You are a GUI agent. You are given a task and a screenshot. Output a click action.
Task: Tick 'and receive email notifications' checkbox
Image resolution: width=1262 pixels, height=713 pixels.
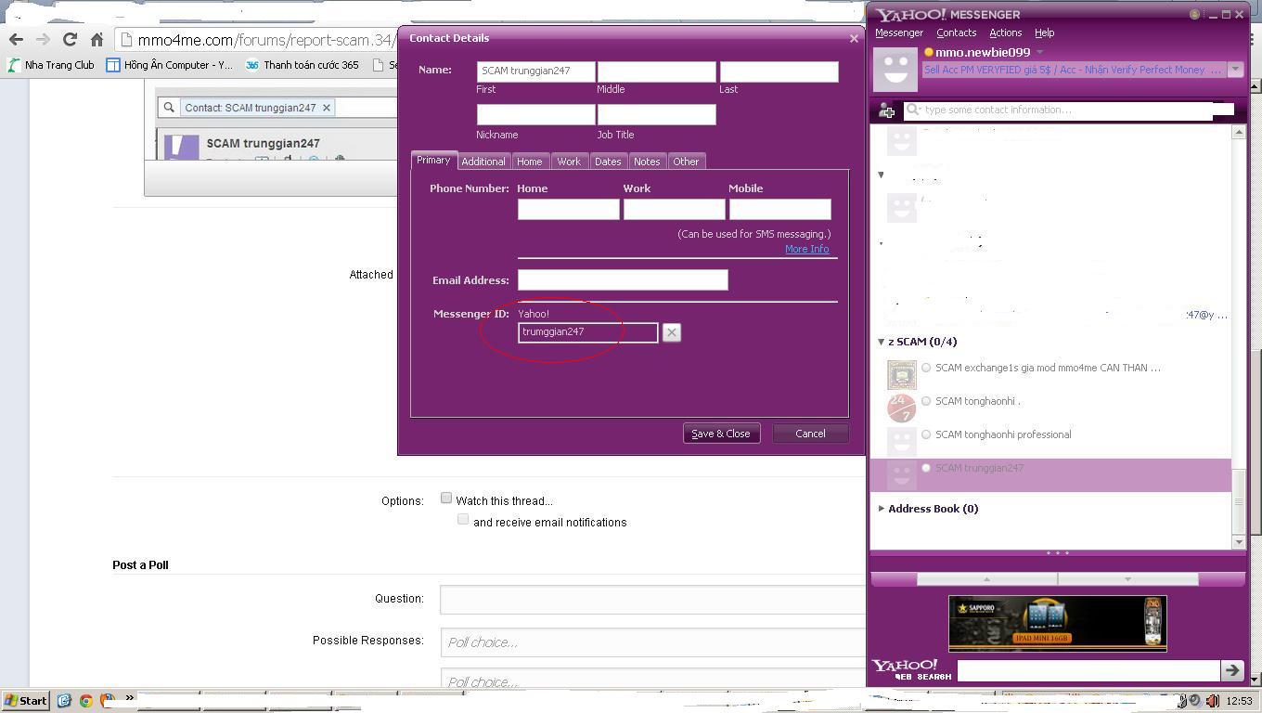click(463, 519)
